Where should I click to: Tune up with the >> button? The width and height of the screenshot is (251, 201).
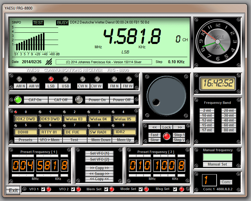point(179,127)
